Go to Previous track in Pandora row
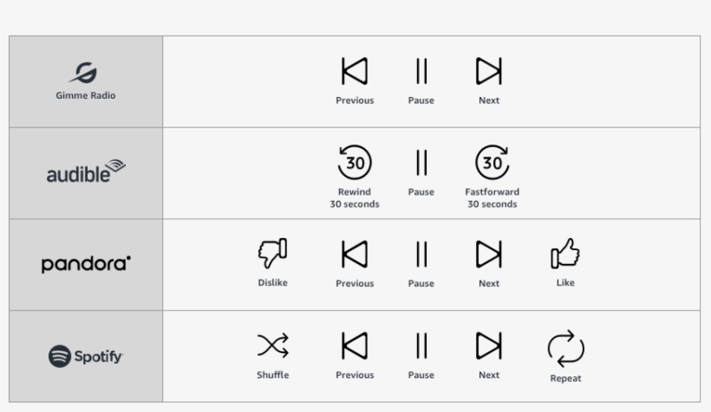Screen dimensions: 711x412 (x=354, y=254)
